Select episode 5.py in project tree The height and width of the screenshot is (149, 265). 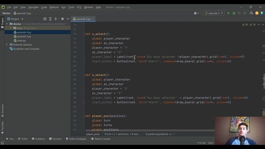(24, 36)
